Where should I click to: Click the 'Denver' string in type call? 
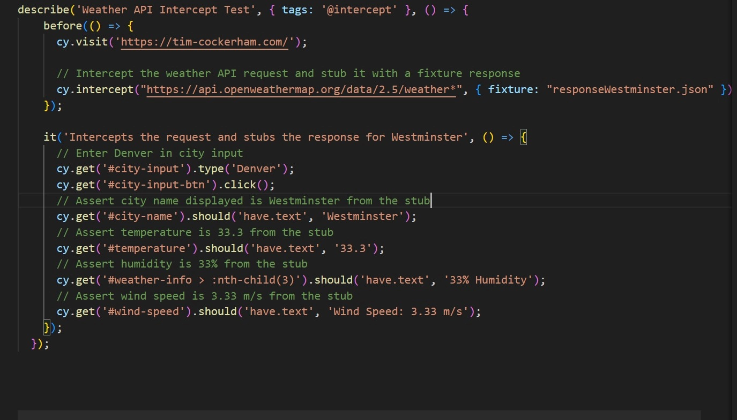pyautogui.click(x=259, y=169)
